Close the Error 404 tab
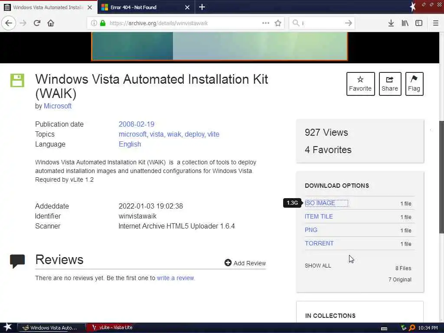The width and height of the screenshot is (444, 333). [x=187, y=7]
